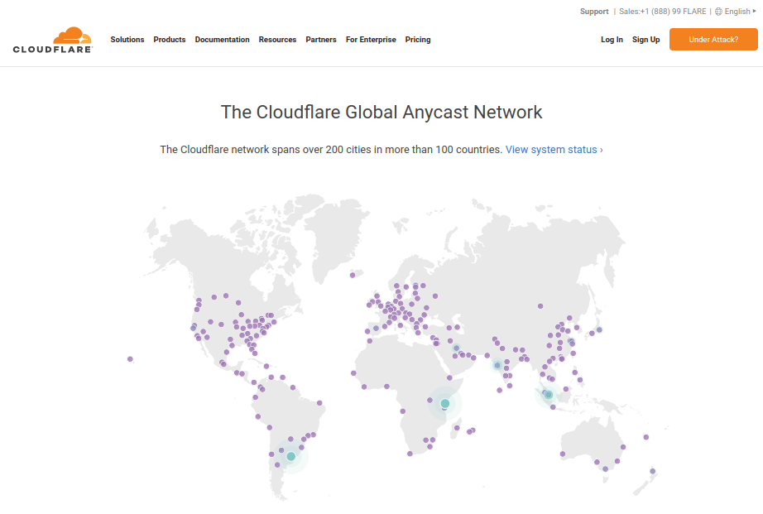Screen dimensions: 763x514
Task: Click the Under Attack? button
Action: [x=713, y=40]
